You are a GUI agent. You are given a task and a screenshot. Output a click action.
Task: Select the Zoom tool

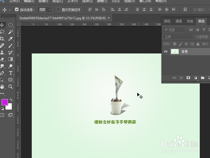click(x=10, y=86)
